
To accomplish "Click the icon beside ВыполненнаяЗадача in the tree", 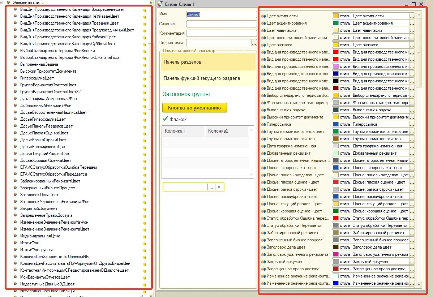I will tap(15, 64).
